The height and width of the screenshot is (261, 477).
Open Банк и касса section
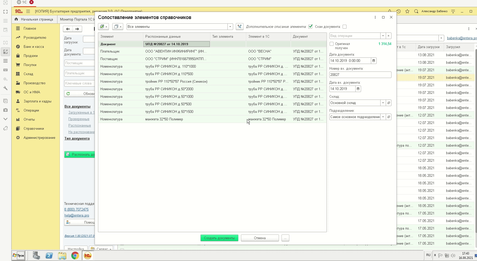(34, 47)
